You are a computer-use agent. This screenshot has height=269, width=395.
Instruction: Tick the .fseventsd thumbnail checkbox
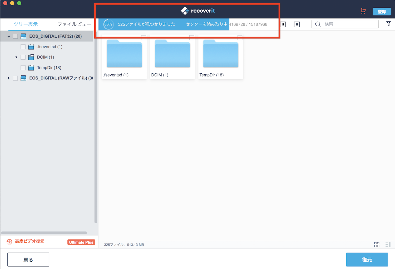[144, 38]
